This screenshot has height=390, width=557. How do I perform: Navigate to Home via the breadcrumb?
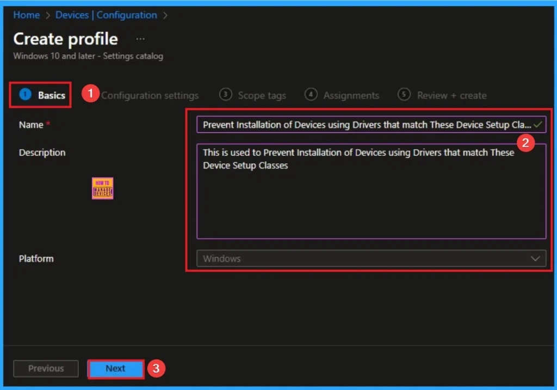[26, 15]
